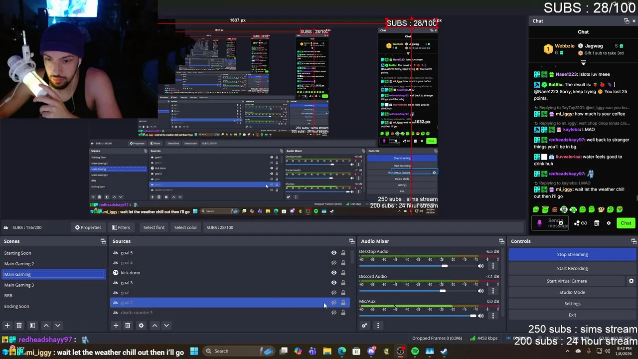Screen dimensions: 638x359
Task: Remove the selected scene with the trash icon
Action: [x=19, y=326]
